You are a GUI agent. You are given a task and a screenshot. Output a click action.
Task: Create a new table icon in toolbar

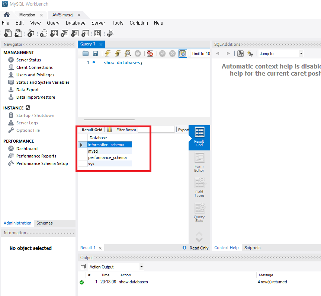point(54,33)
